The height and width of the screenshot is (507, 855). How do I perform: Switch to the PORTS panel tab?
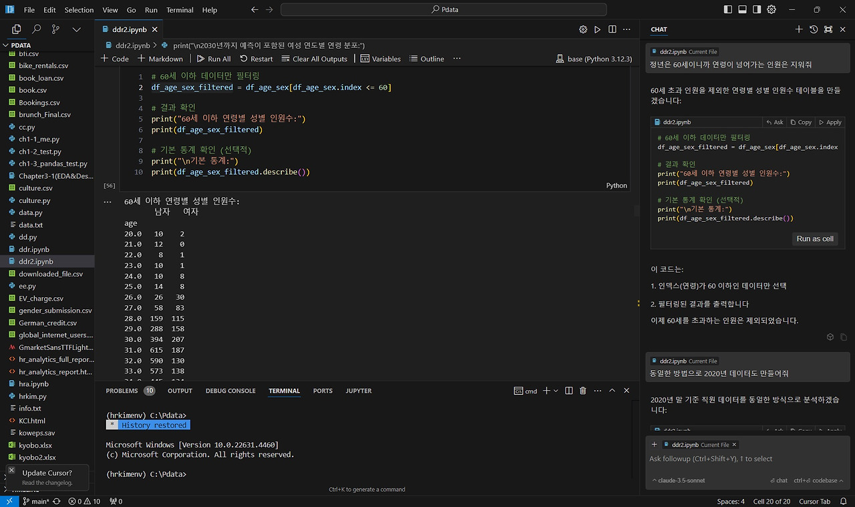click(323, 391)
